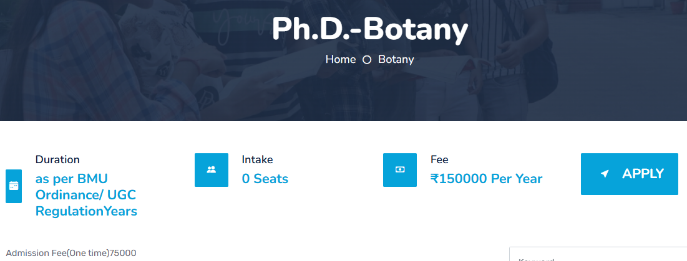Viewport: 687px width, 261px height.
Task: Click the paper-plane arrow icon in APPLY
Action: click(x=604, y=174)
